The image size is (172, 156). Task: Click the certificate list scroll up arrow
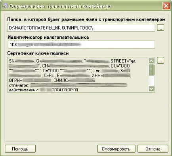point(151,61)
